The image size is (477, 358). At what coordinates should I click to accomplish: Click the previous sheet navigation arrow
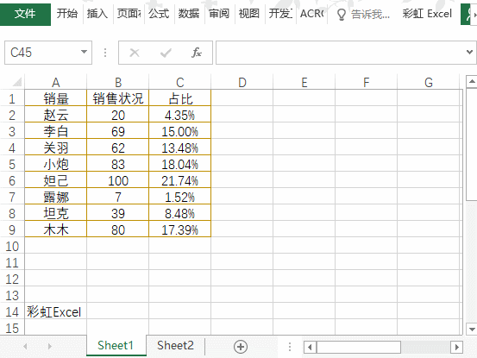pos(25,346)
